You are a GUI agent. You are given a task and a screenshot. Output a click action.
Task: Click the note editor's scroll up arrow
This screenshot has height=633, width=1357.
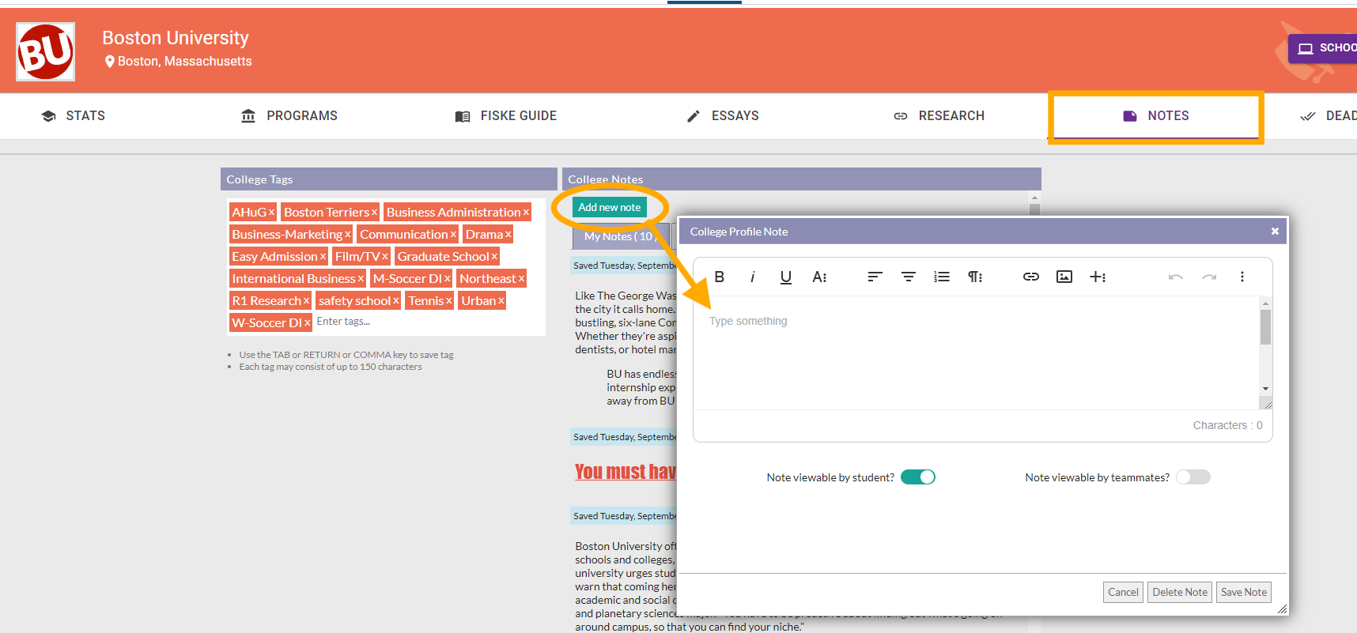coord(1266,303)
